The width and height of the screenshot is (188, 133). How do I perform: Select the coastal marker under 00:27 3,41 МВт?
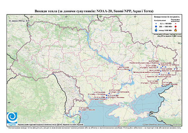tap(162, 86)
